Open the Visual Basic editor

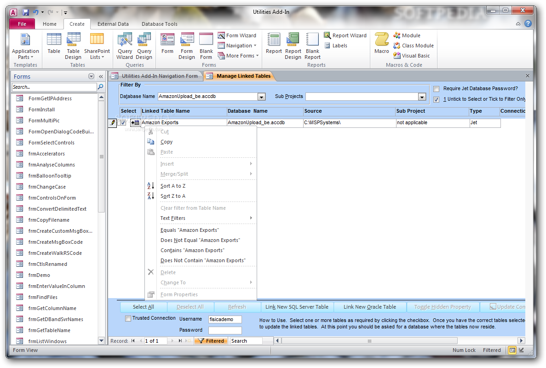click(411, 56)
